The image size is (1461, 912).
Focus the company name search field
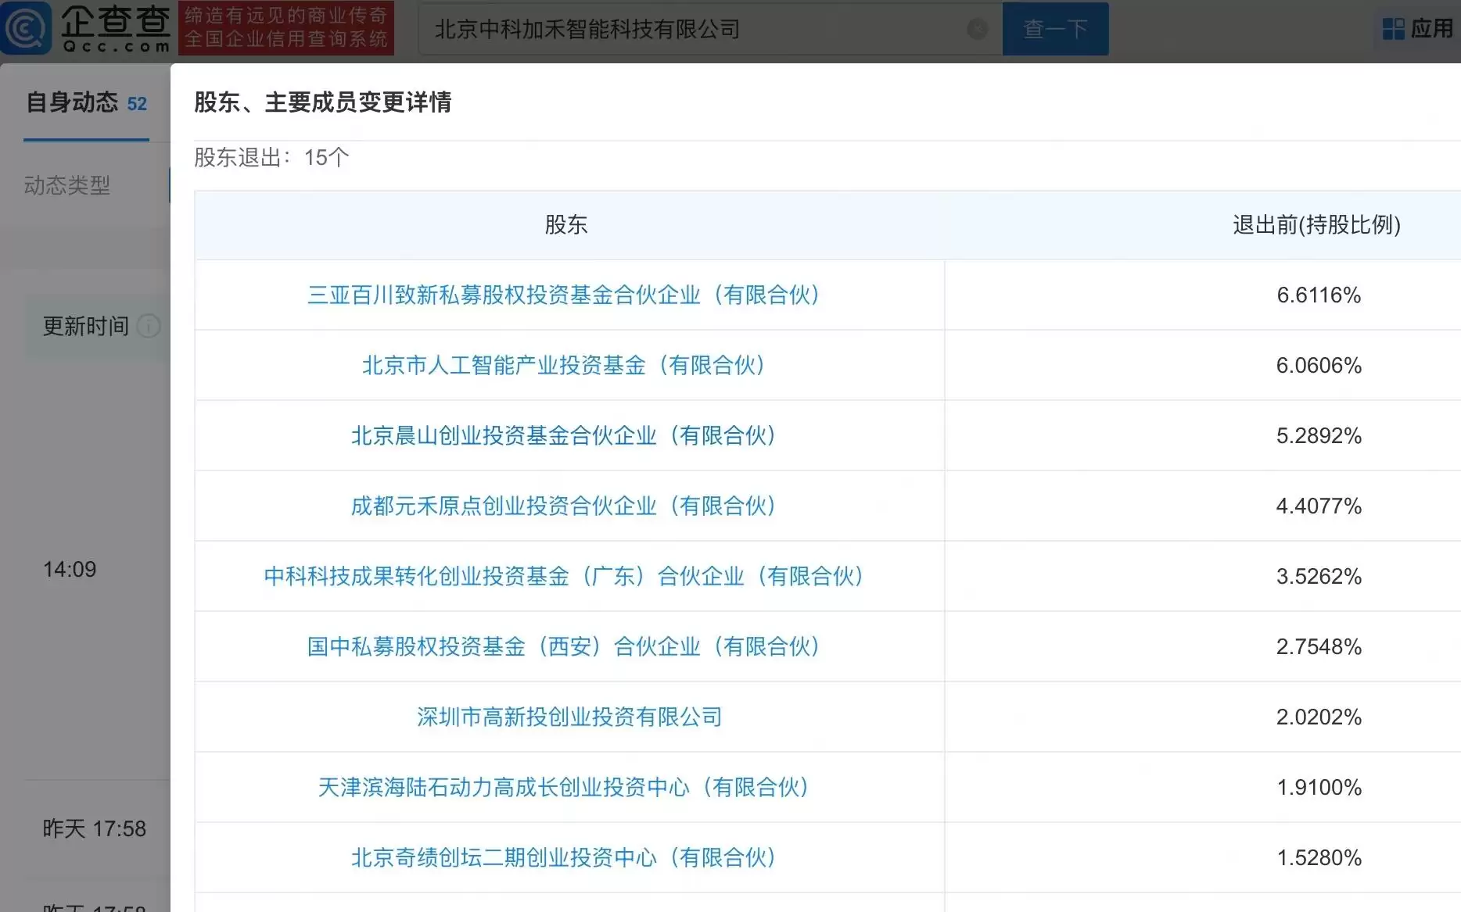click(710, 29)
